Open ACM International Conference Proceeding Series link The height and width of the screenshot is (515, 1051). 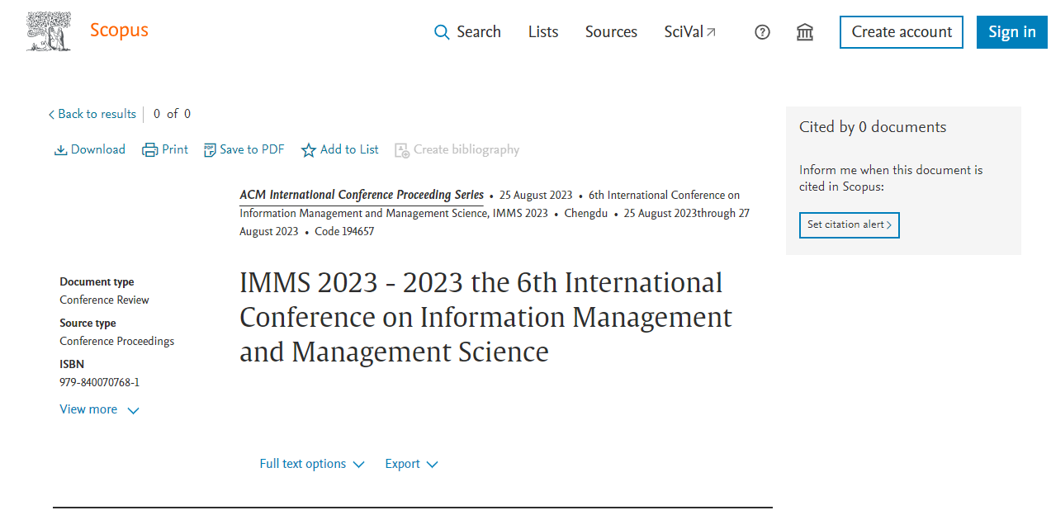click(362, 195)
